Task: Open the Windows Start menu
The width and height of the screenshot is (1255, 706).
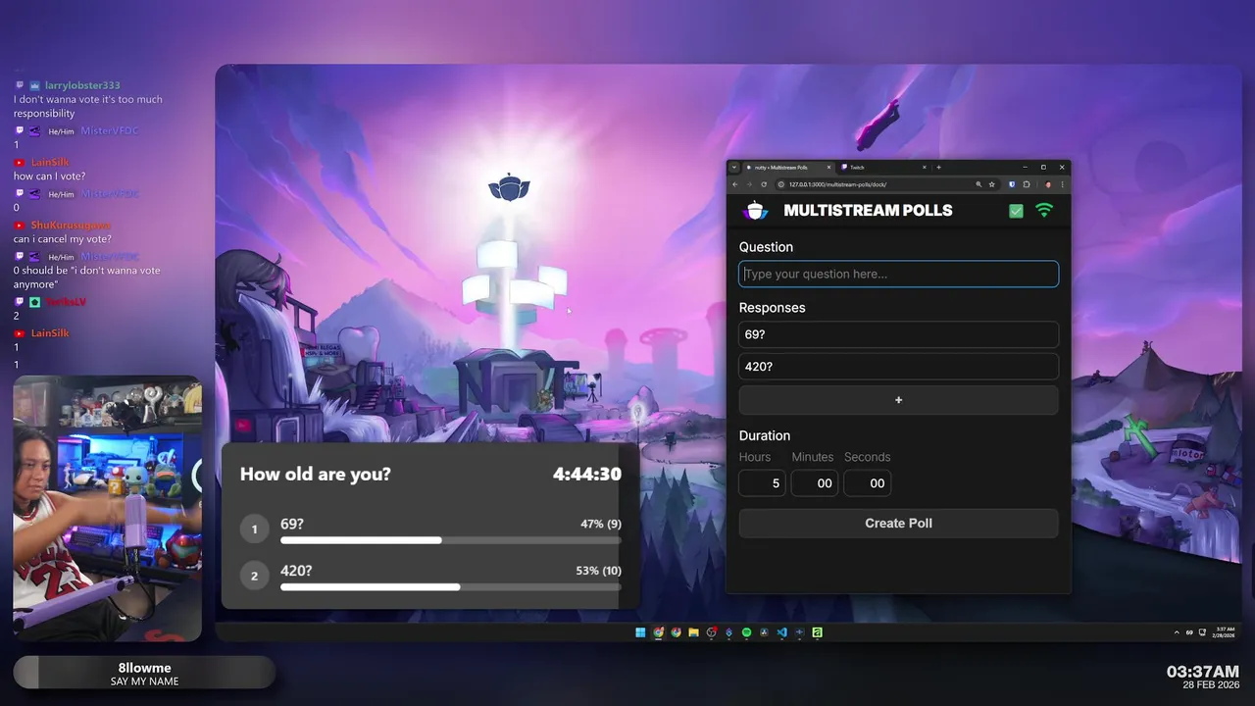Action: (640, 632)
